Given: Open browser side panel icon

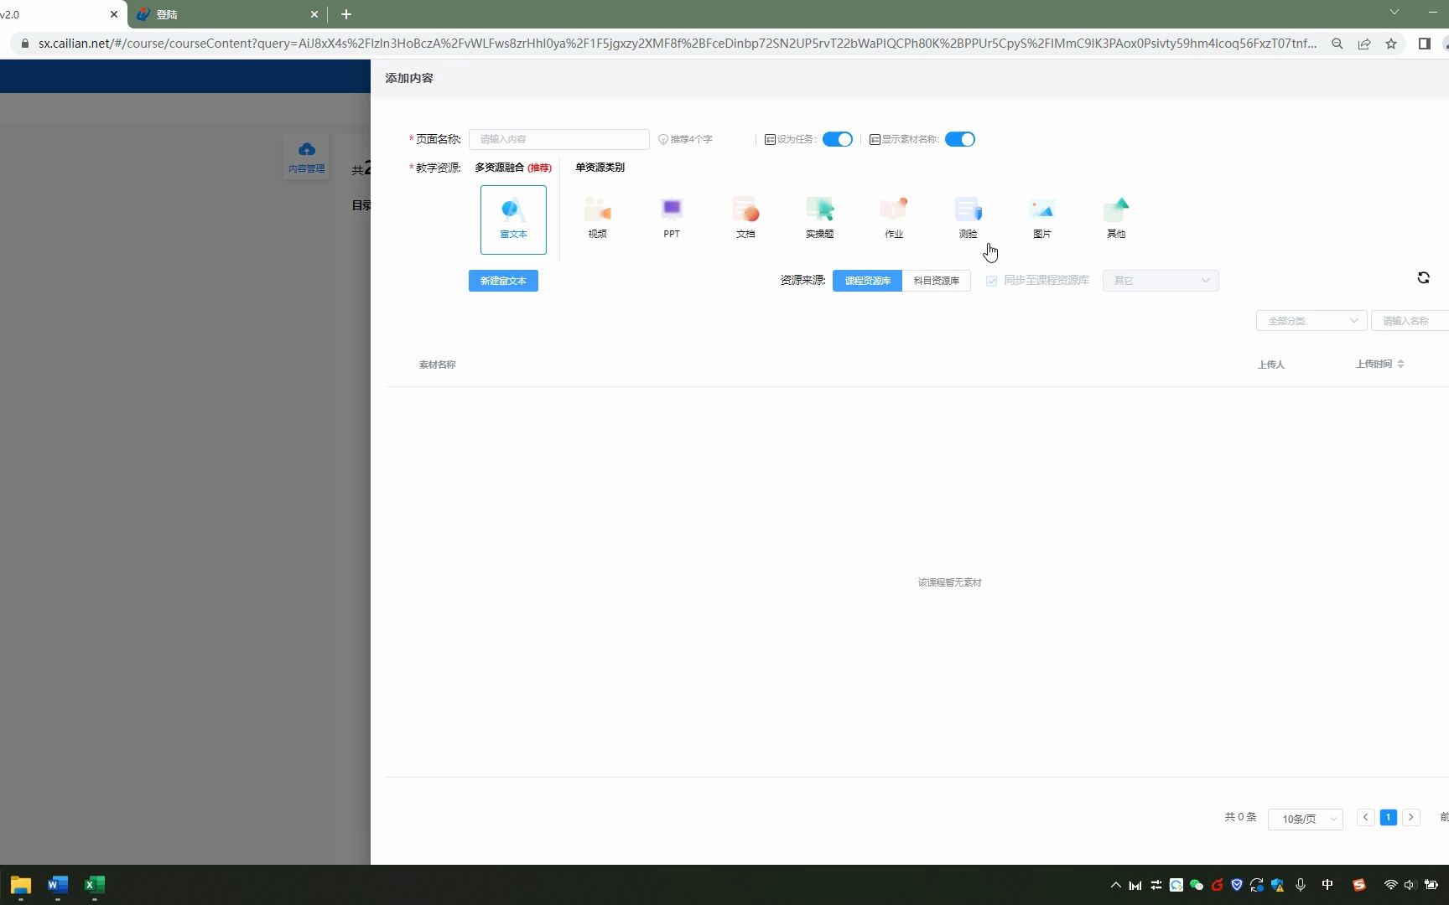Looking at the screenshot, I should tap(1424, 44).
